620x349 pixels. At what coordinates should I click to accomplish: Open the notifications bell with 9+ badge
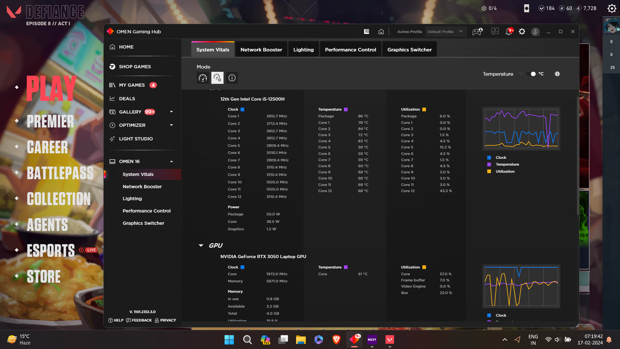click(x=508, y=31)
